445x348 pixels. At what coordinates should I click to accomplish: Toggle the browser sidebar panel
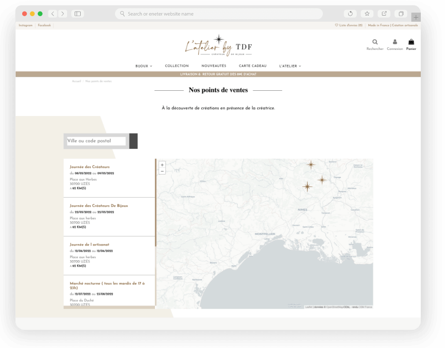tap(77, 14)
